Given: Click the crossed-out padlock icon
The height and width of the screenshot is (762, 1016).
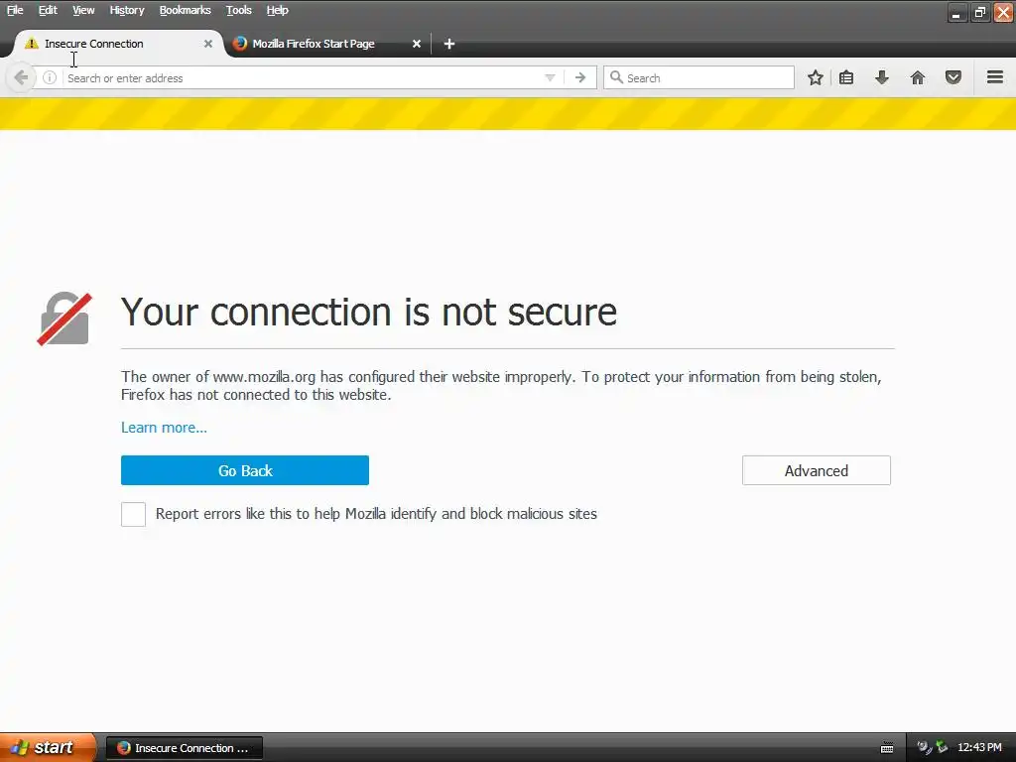Looking at the screenshot, I should click(64, 318).
